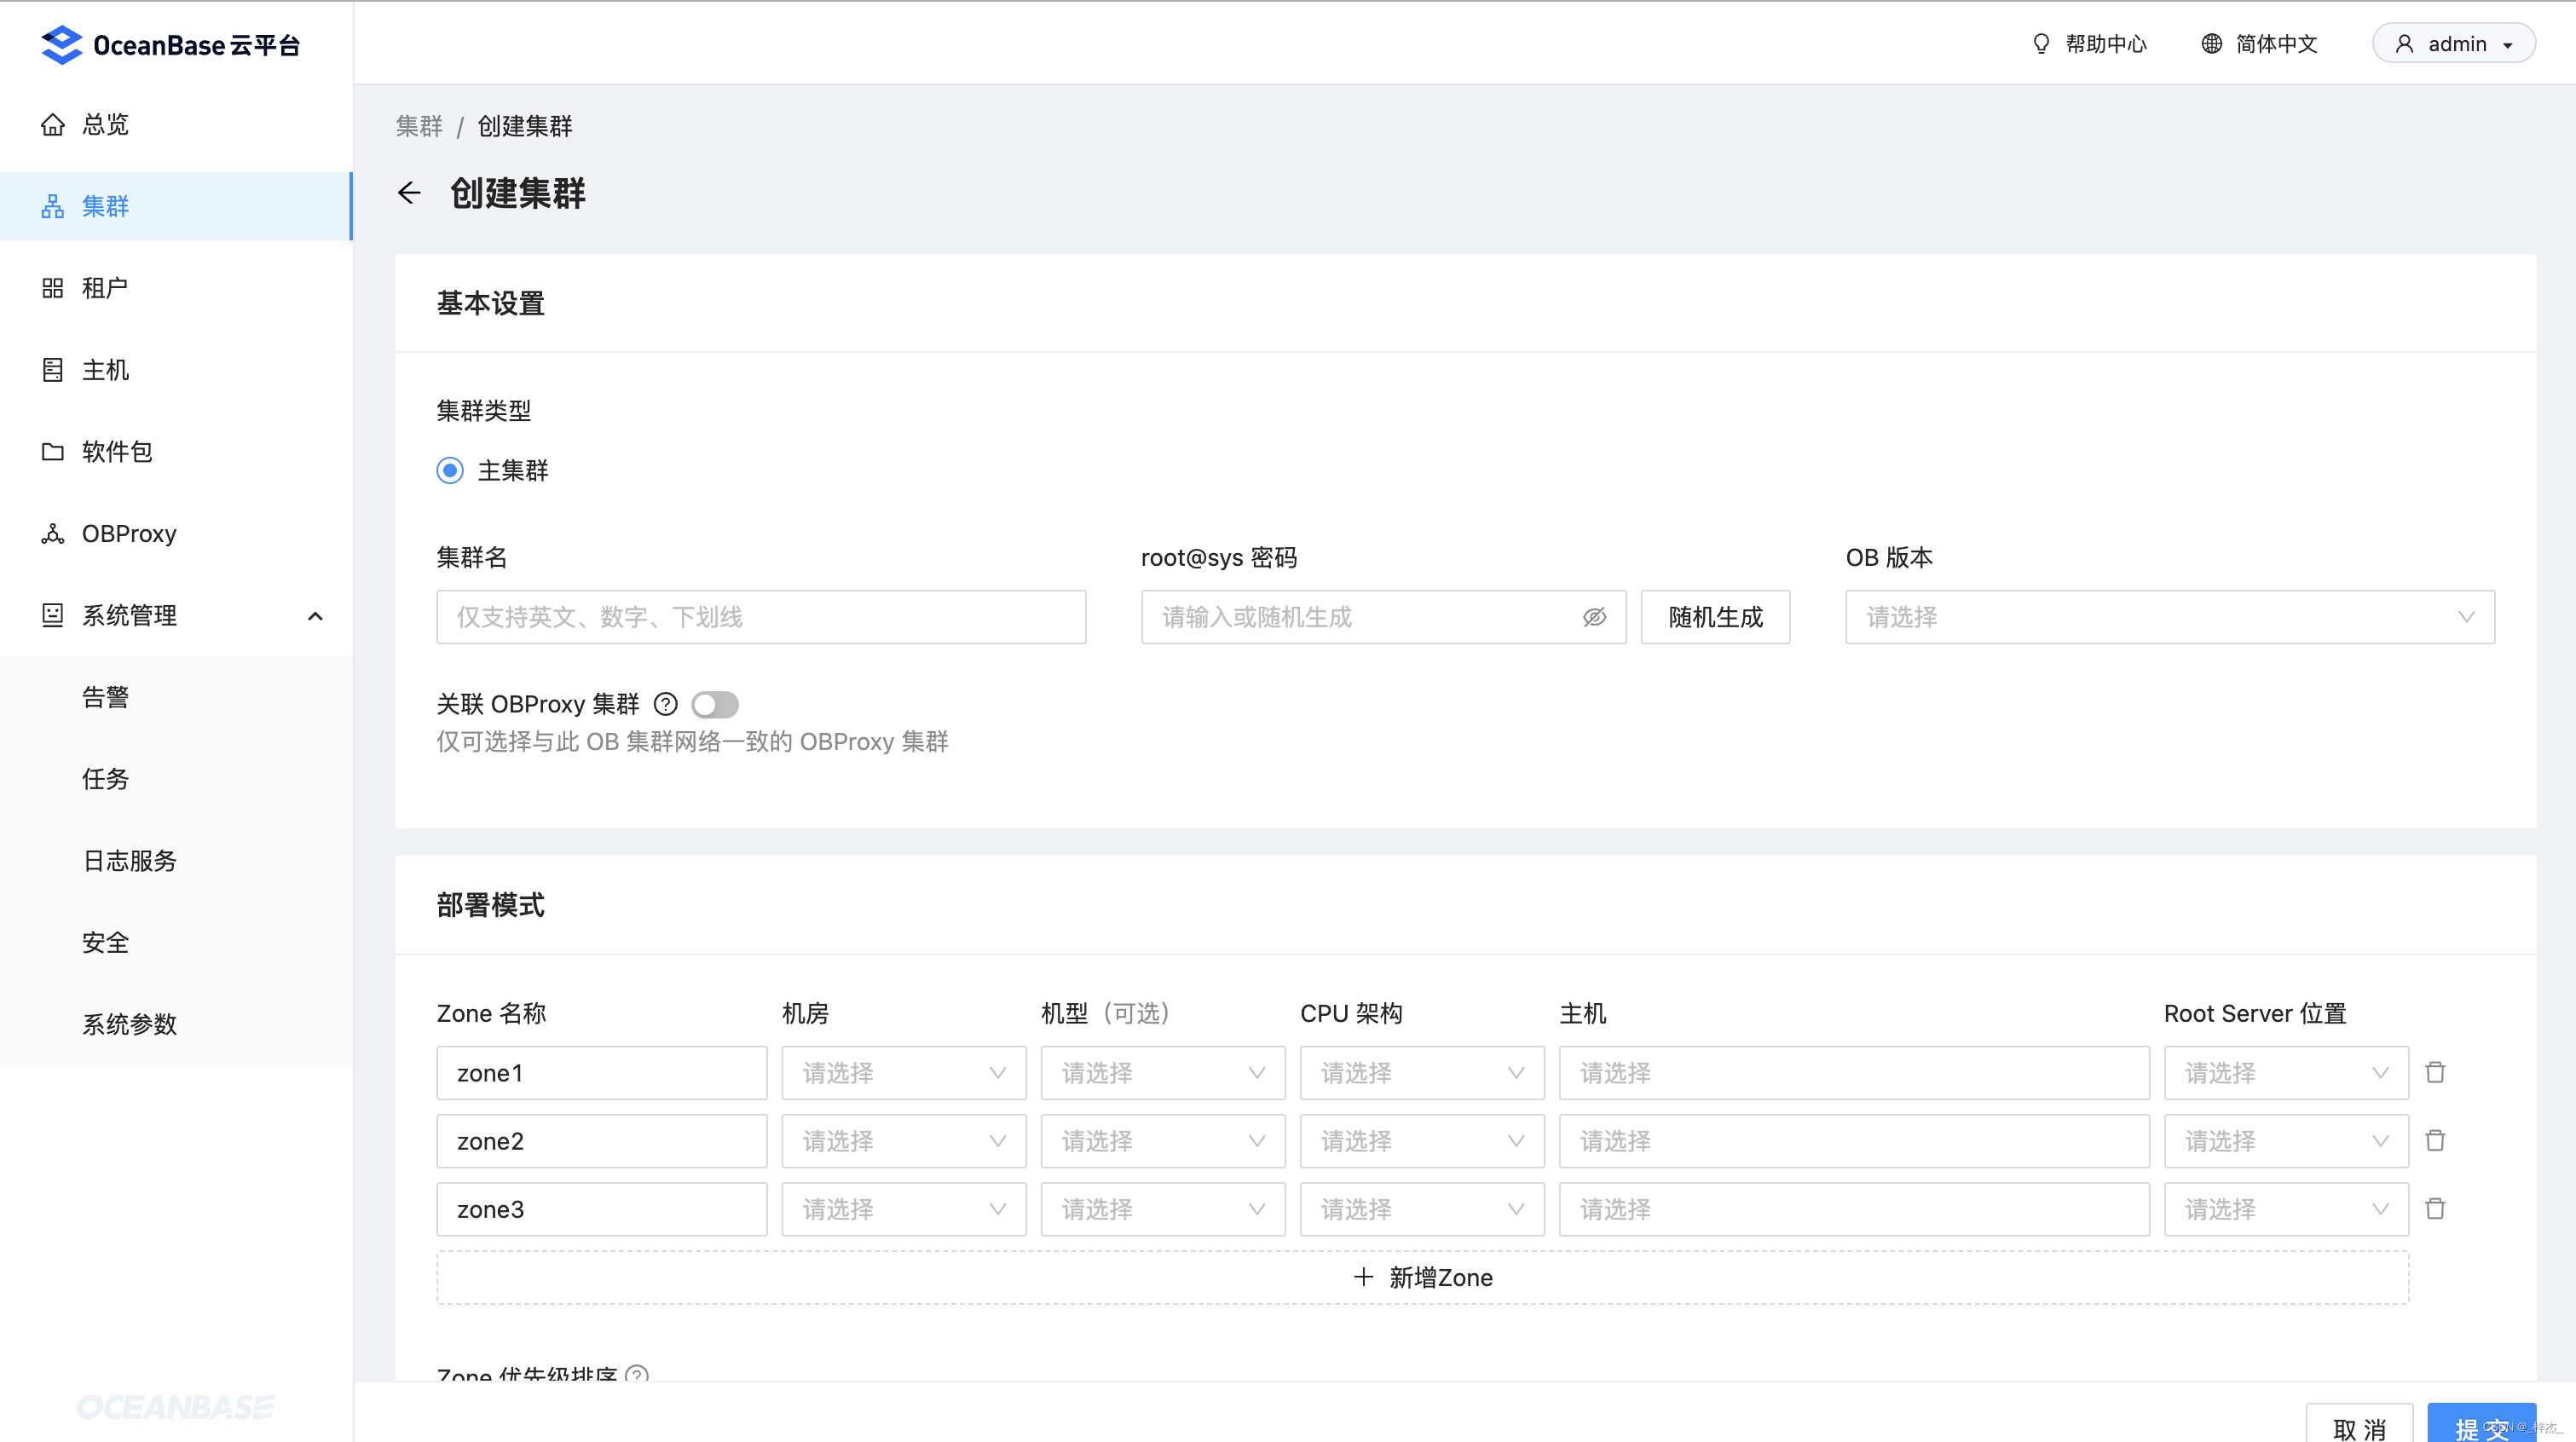Open the 租户 sidebar menu item
The width and height of the screenshot is (2576, 1442).
tap(104, 288)
